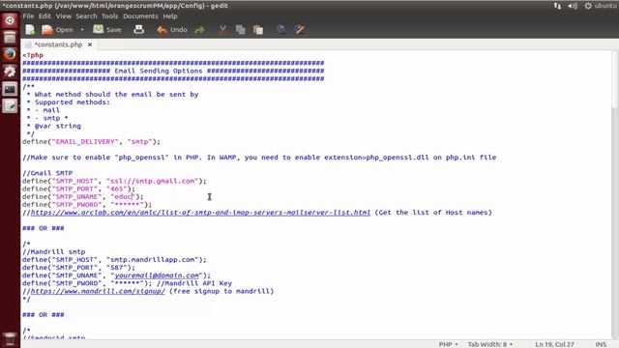Click the //Mandrill API Key comment
619x348 pixels.
(194, 283)
